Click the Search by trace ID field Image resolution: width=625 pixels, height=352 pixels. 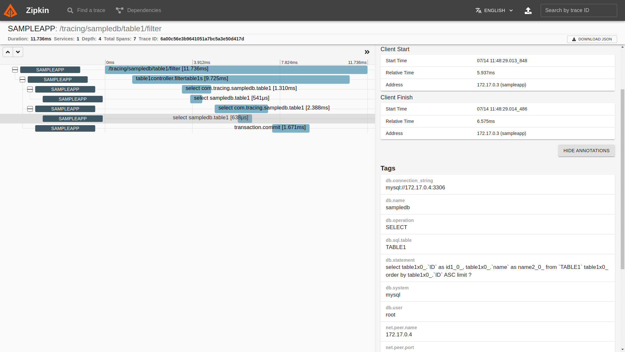pos(578,10)
